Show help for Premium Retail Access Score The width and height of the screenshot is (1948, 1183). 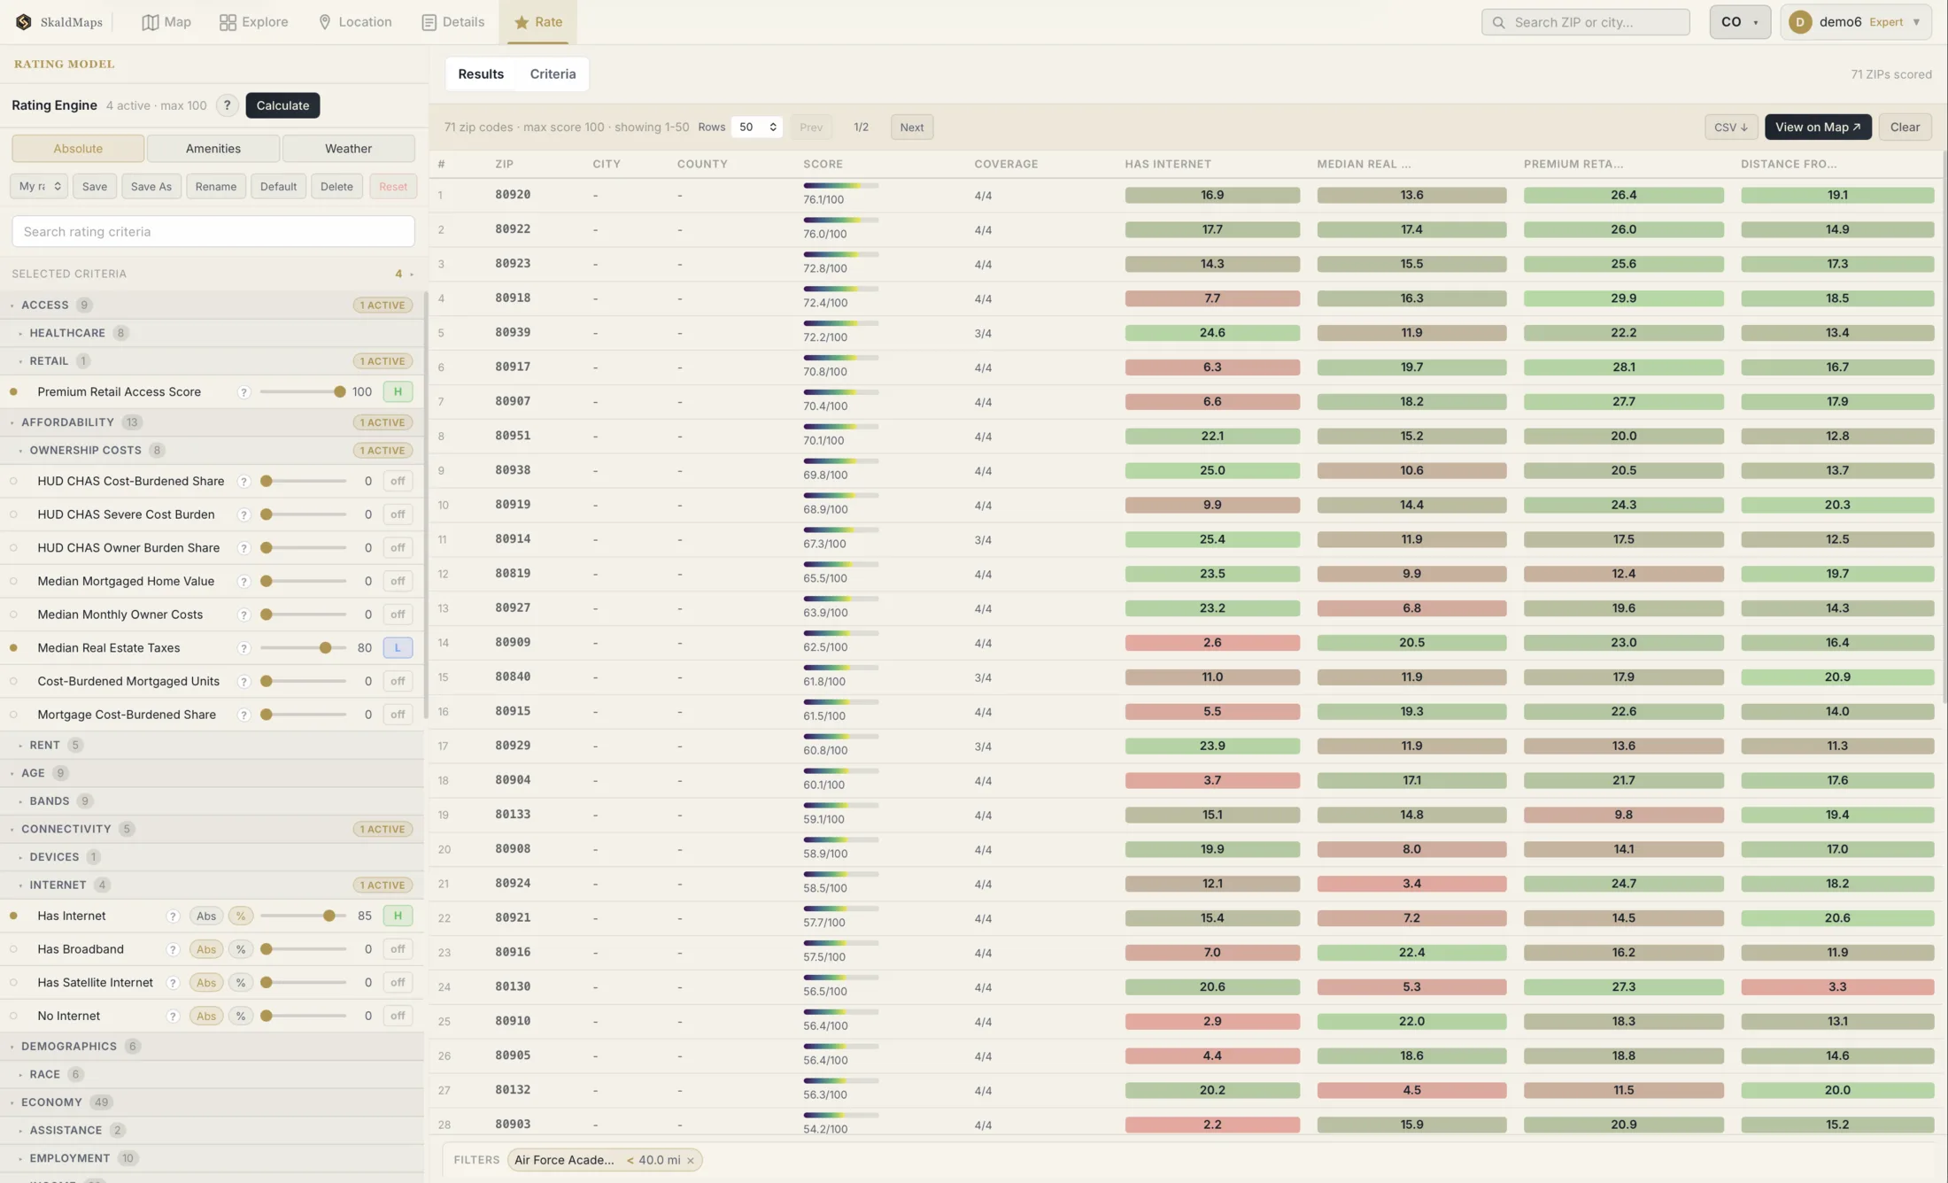point(243,392)
